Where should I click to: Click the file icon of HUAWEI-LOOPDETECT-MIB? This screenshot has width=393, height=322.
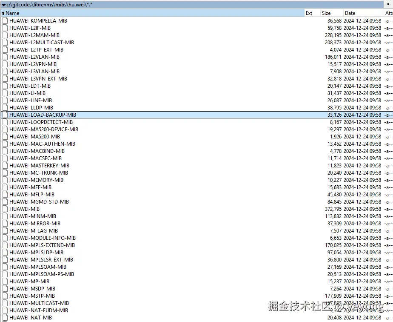(5, 122)
